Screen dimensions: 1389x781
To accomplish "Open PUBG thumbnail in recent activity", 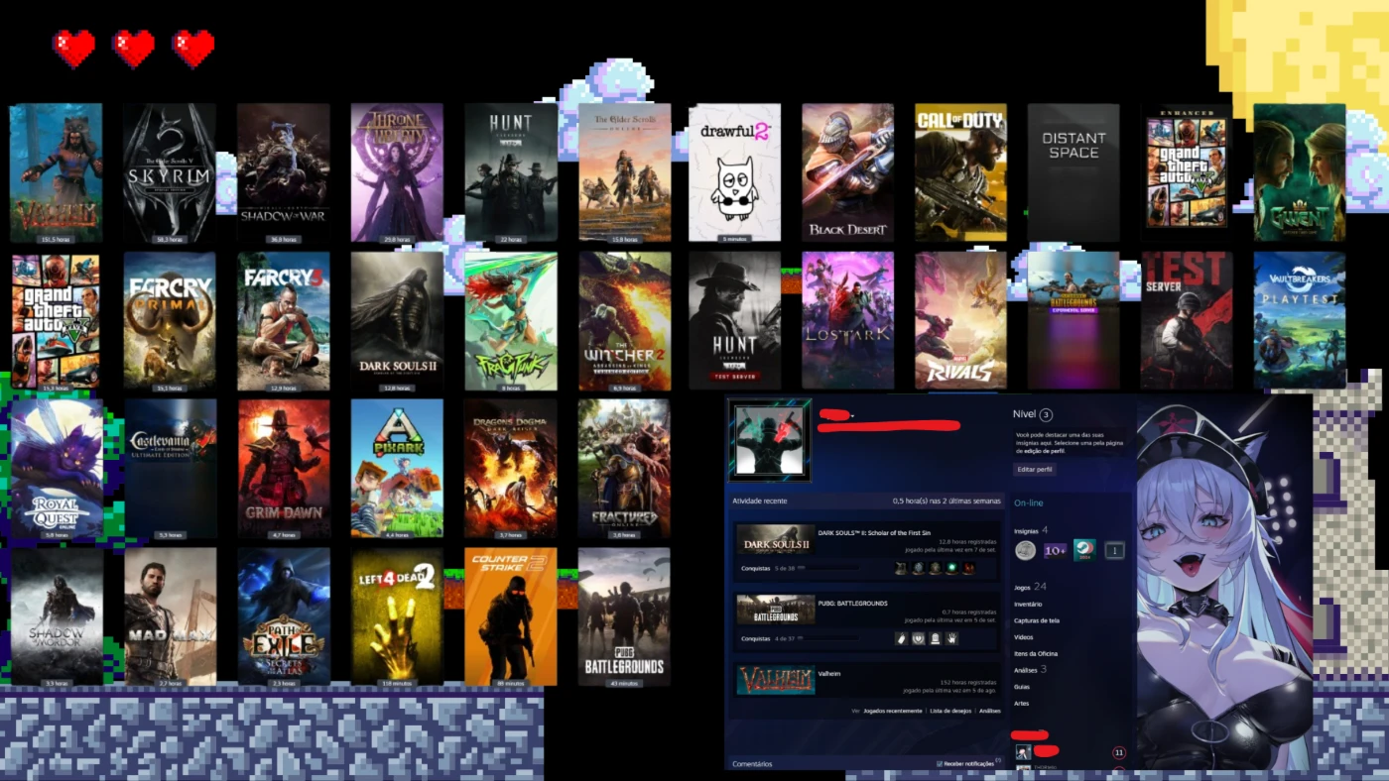I will point(775,610).
